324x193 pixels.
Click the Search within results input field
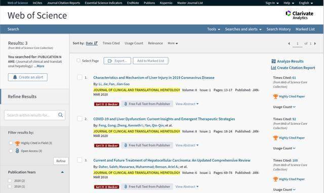(30, 115)
